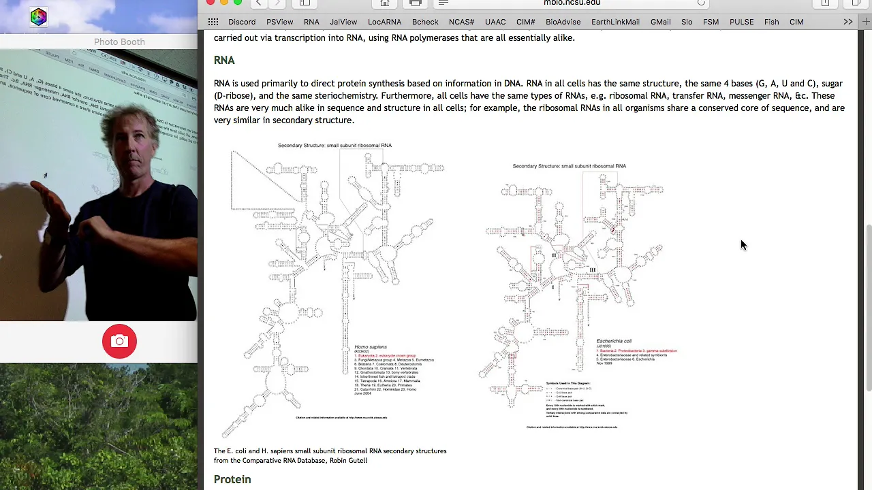Click the reader view icon in address bar

point(443,3)
